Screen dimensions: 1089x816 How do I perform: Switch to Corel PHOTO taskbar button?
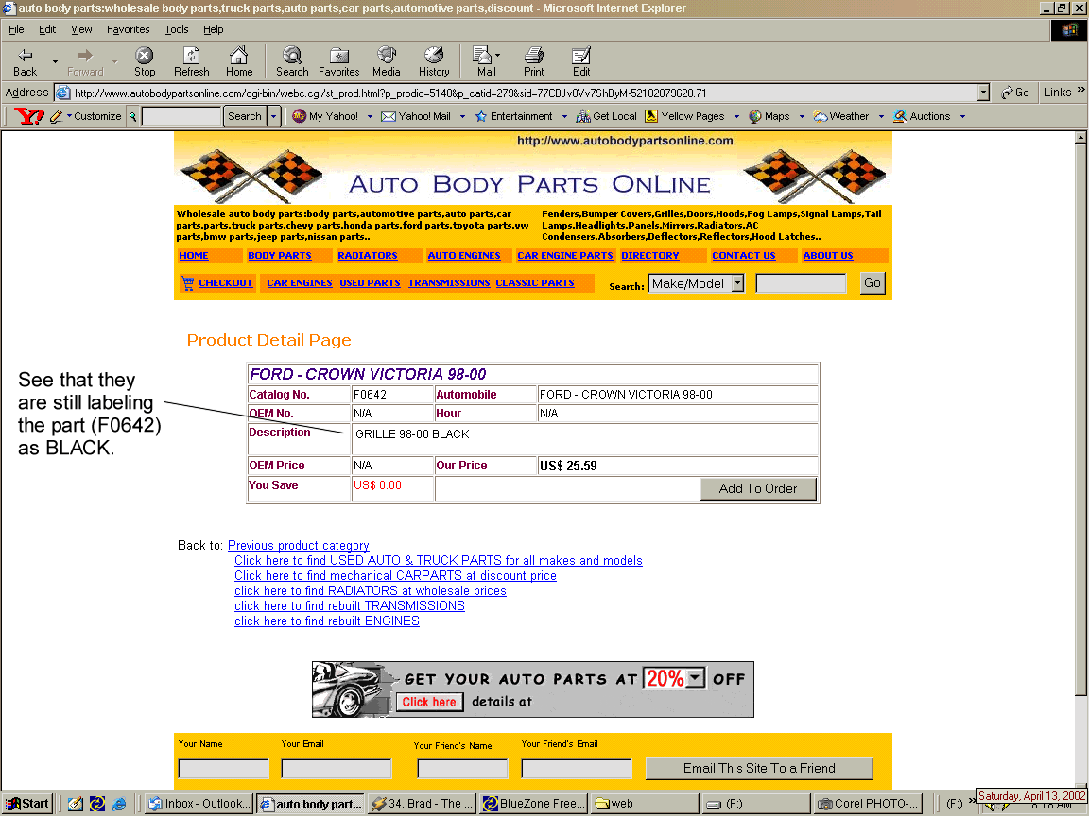[868, 804]
